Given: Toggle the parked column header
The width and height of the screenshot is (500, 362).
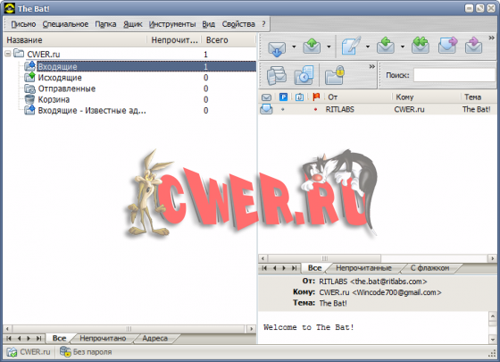Looking at the screenshot, I should click(x=283, y=97).
